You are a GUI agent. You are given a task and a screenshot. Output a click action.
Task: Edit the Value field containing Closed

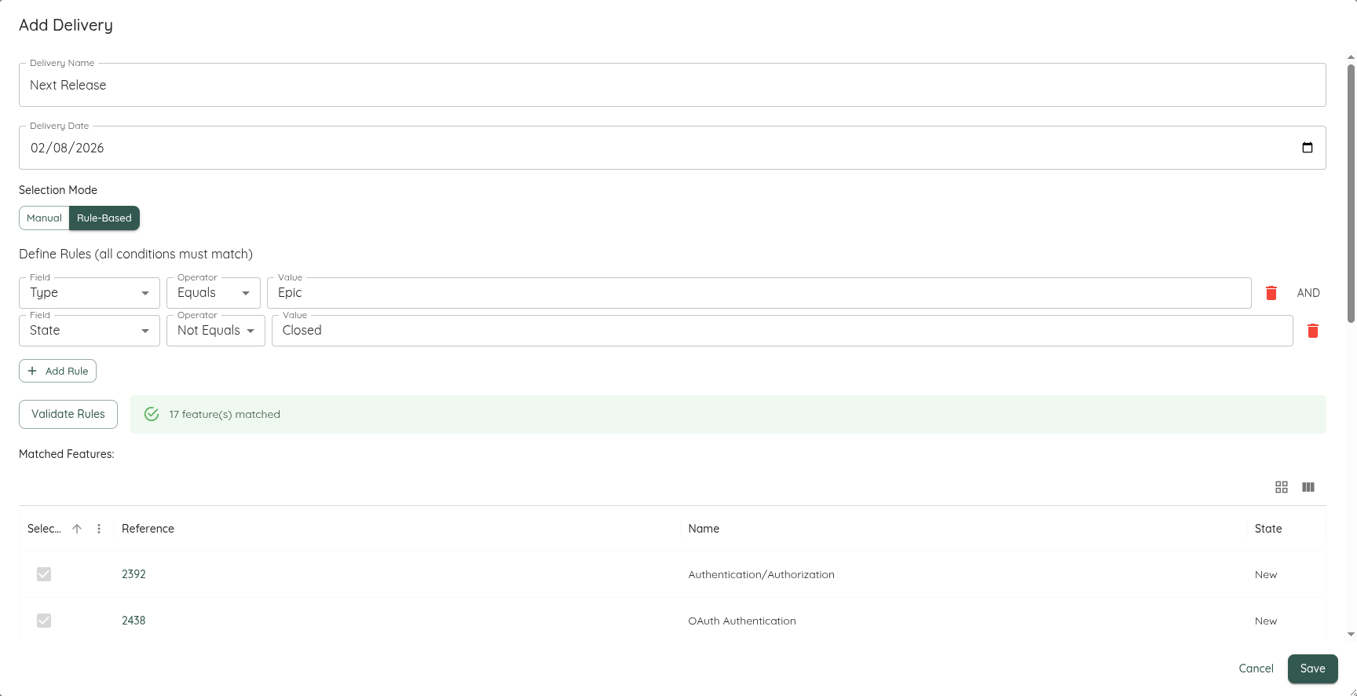782,331
